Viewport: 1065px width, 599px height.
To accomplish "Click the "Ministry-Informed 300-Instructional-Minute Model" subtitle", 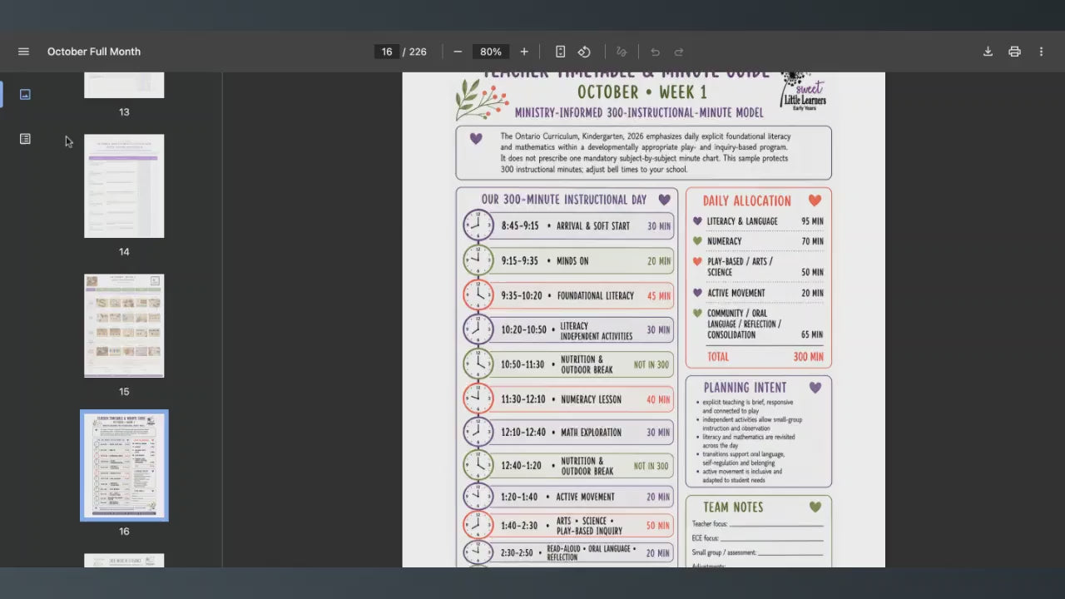I will [639, 112].
